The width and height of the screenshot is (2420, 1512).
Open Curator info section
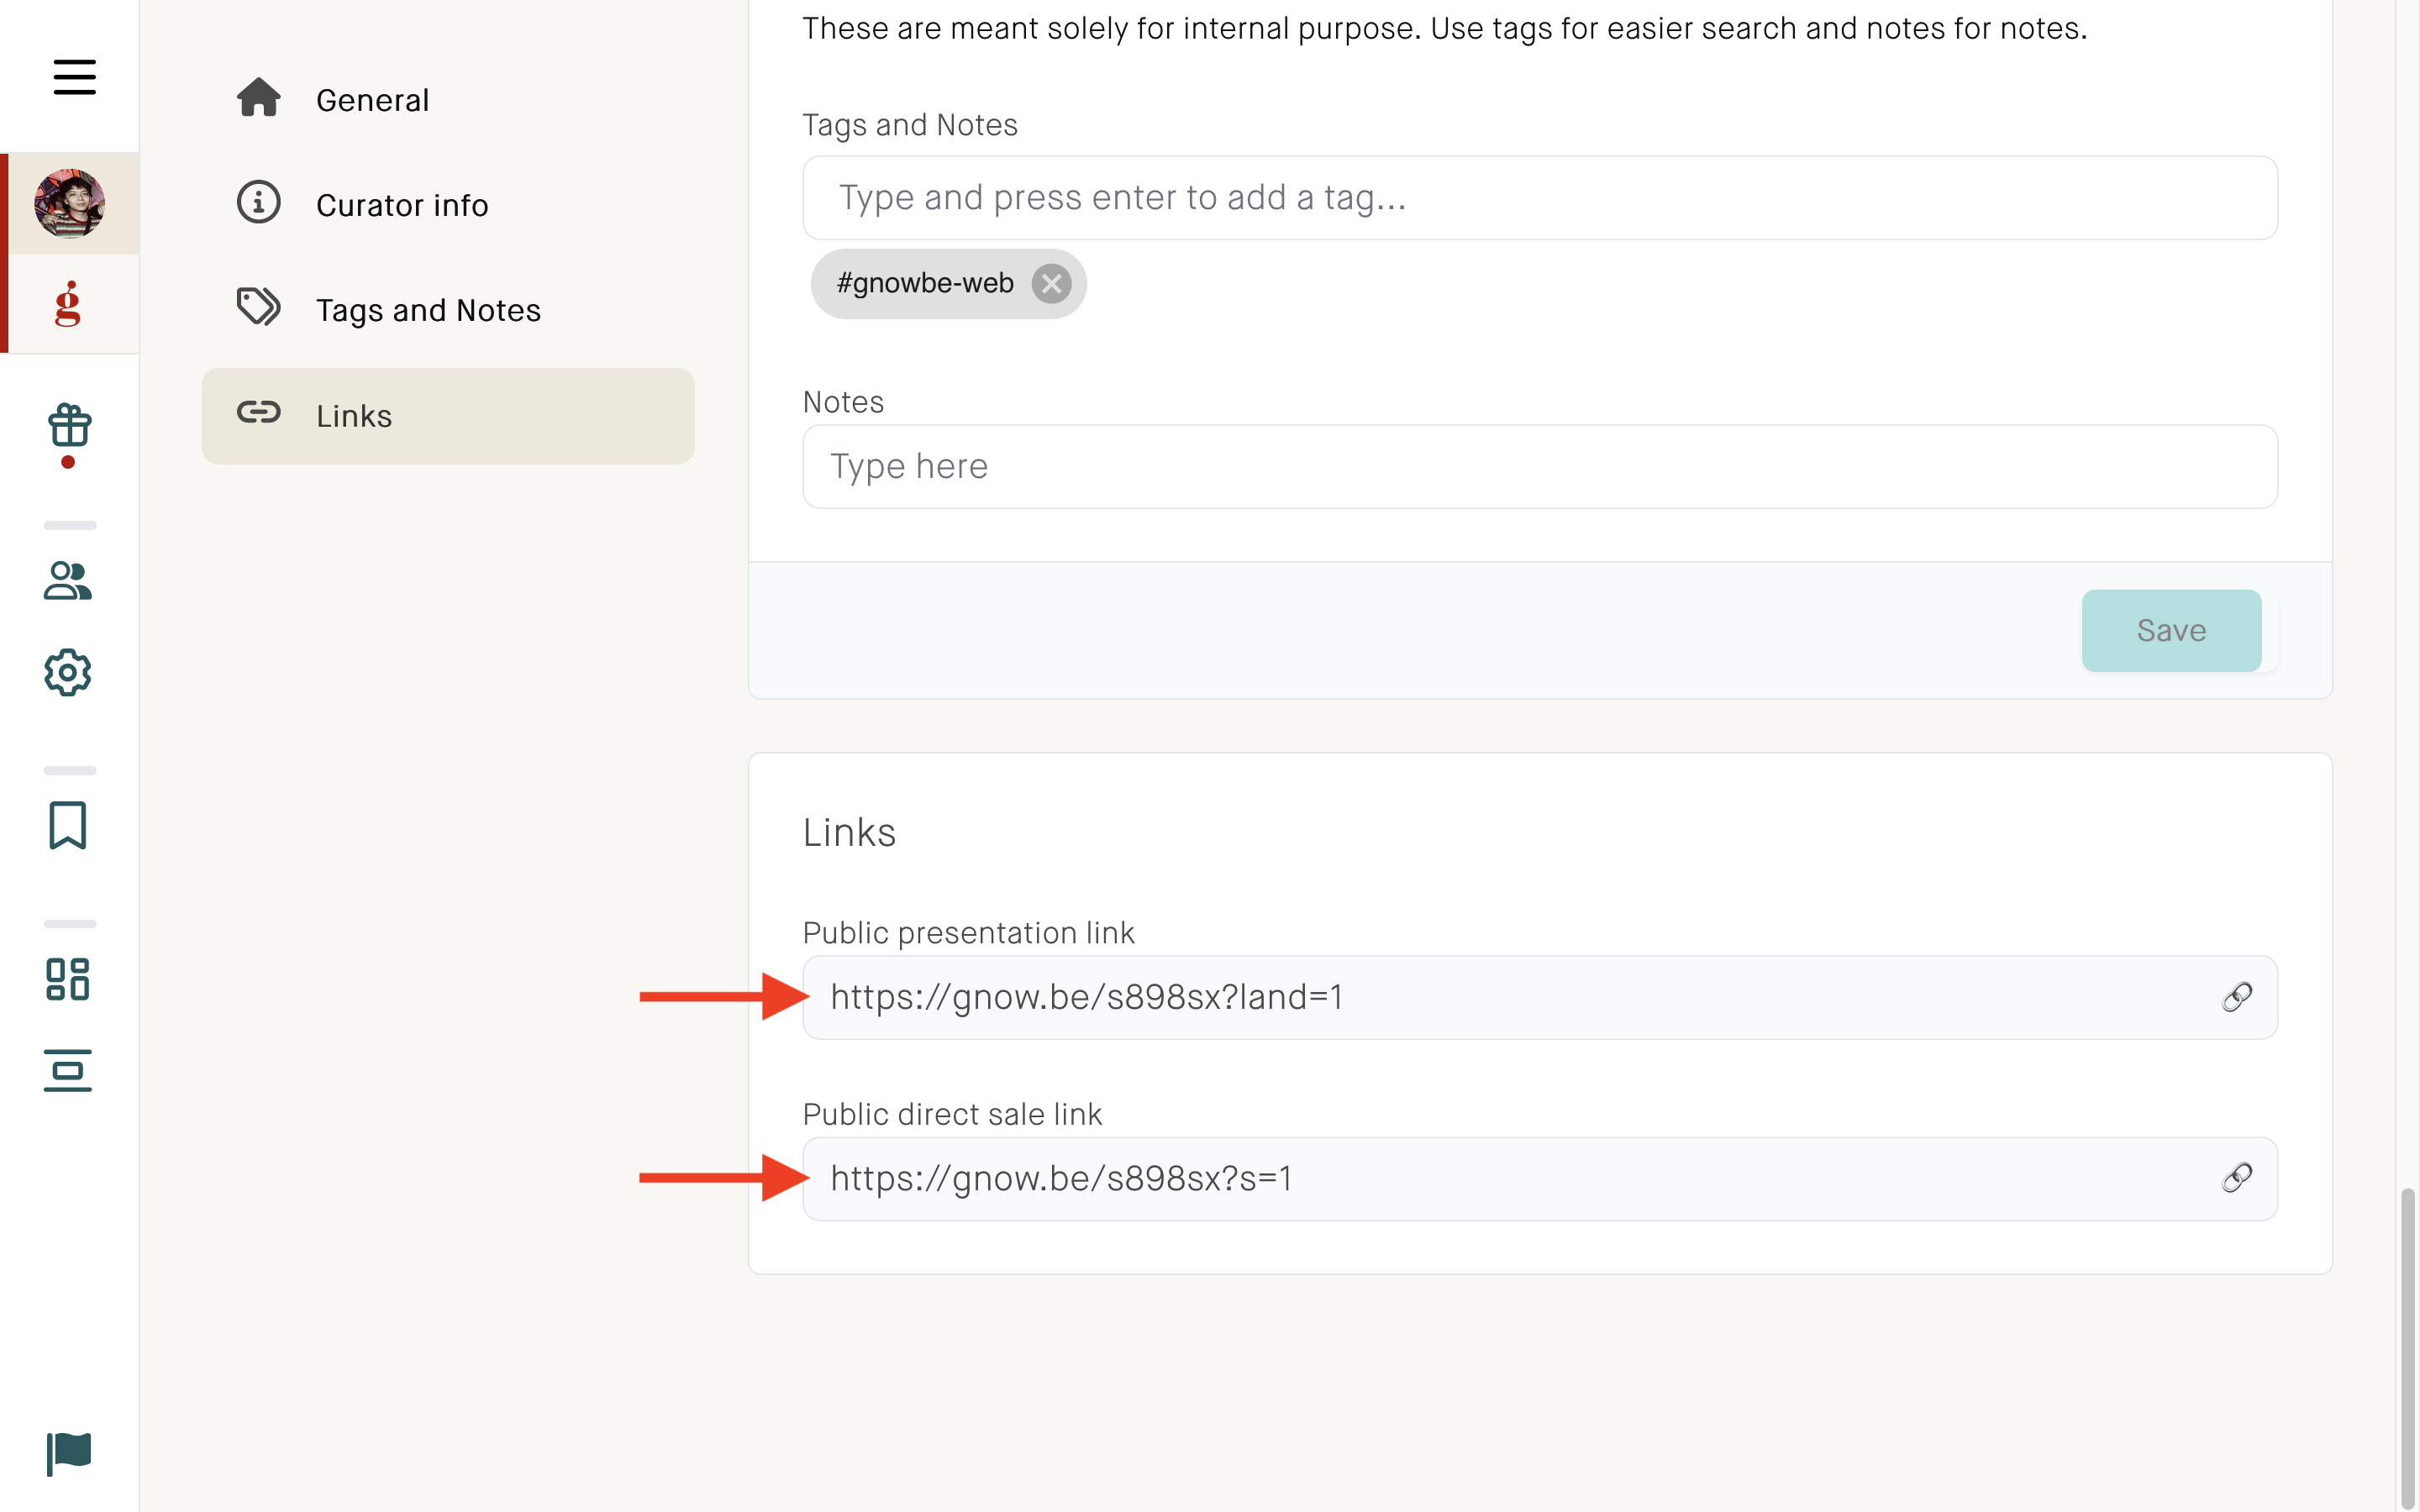click(x=448, y=205)
